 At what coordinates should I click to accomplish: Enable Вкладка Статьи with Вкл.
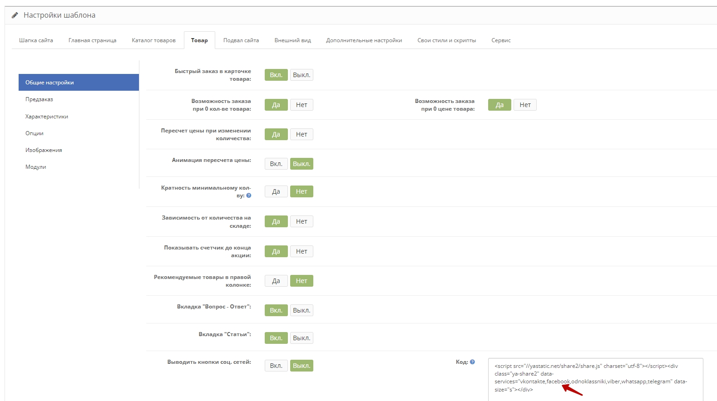276,338
